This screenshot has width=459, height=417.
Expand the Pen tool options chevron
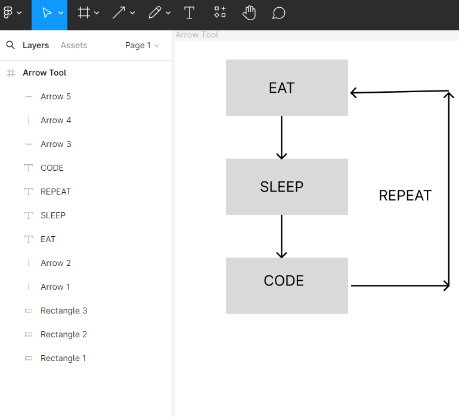(x=168, y=13)
